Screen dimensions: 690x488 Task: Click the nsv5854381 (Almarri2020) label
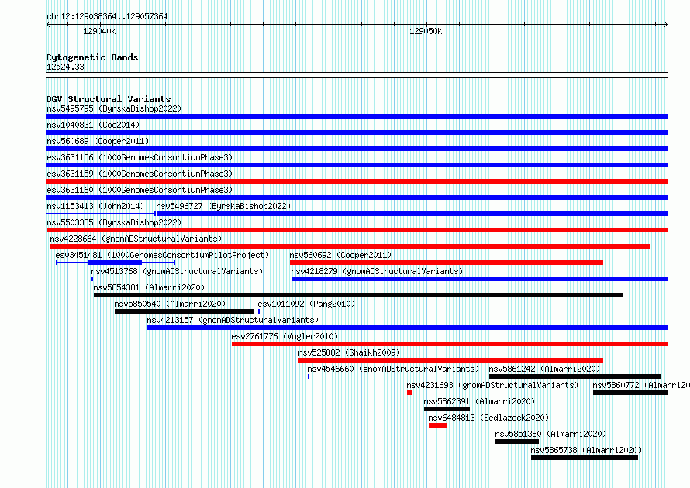pyautogui.click(x=149, y=287)
